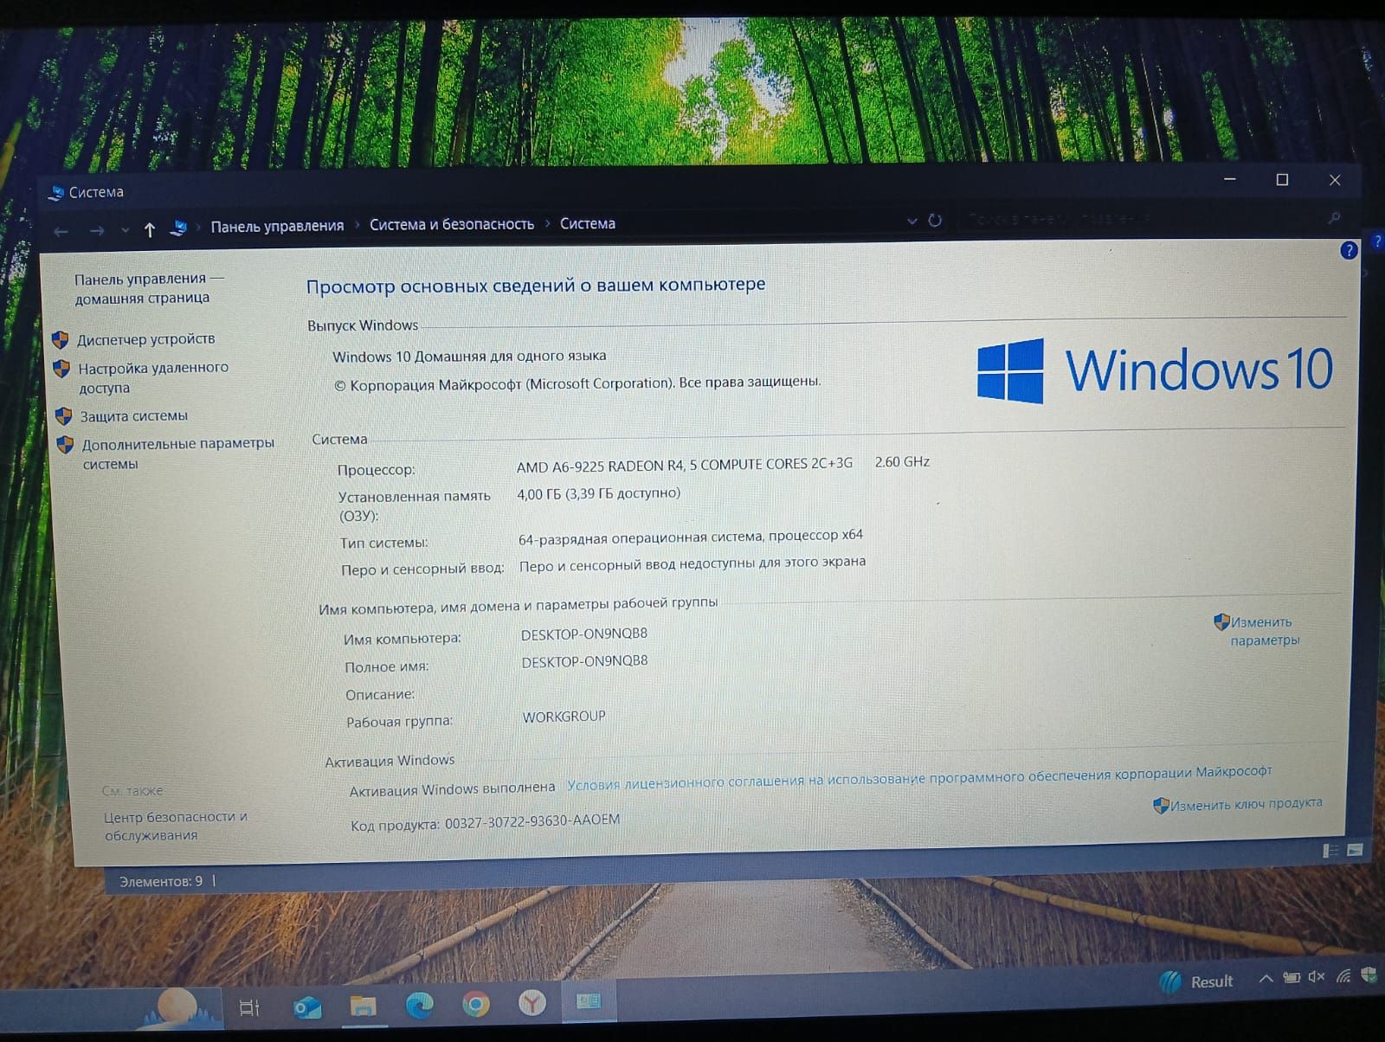Click the Result widget on taskbar
This screenshot has width=1385, height=1042.
coord(1196,981)
